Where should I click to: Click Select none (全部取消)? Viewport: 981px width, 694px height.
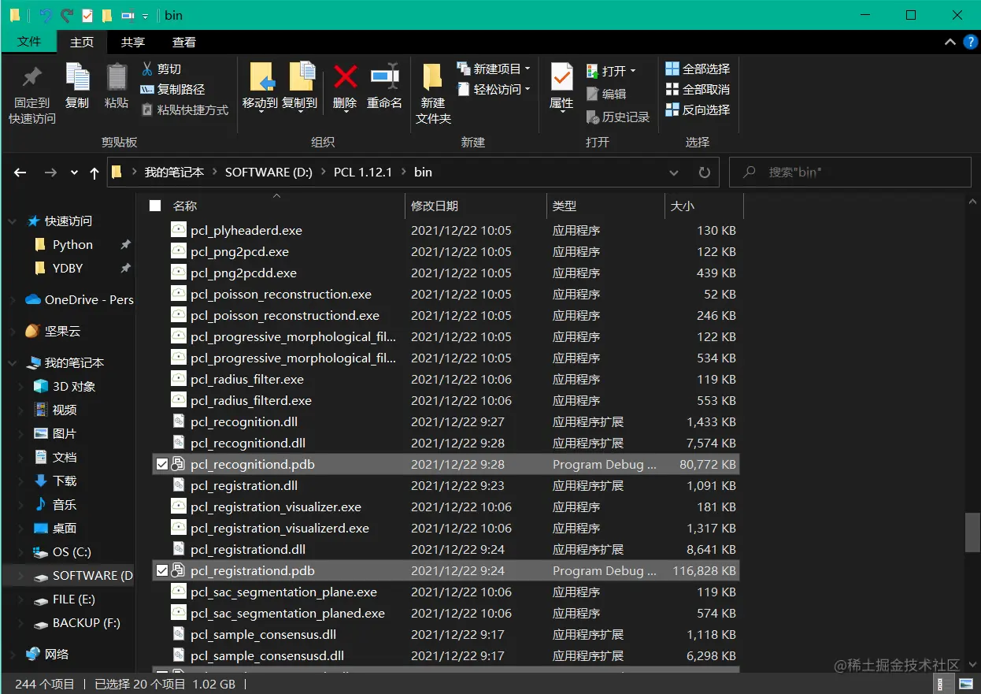(698, 90)
